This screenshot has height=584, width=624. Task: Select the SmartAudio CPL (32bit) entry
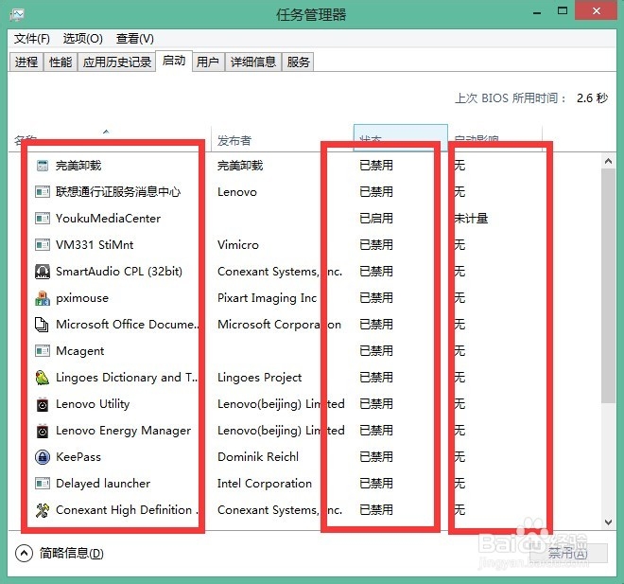coord(119,272)
